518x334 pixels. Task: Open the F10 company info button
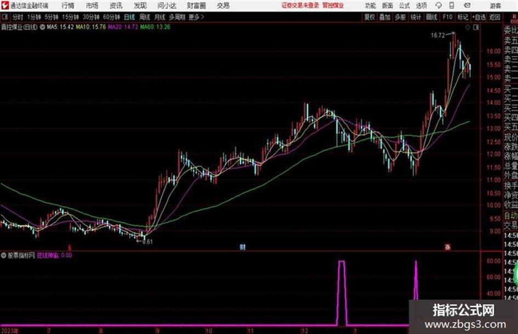coord(447,17)
